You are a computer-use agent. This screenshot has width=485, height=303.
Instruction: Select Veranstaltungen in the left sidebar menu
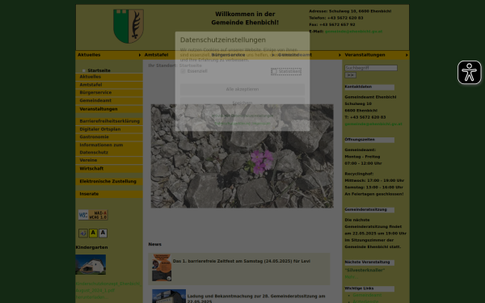109,109
